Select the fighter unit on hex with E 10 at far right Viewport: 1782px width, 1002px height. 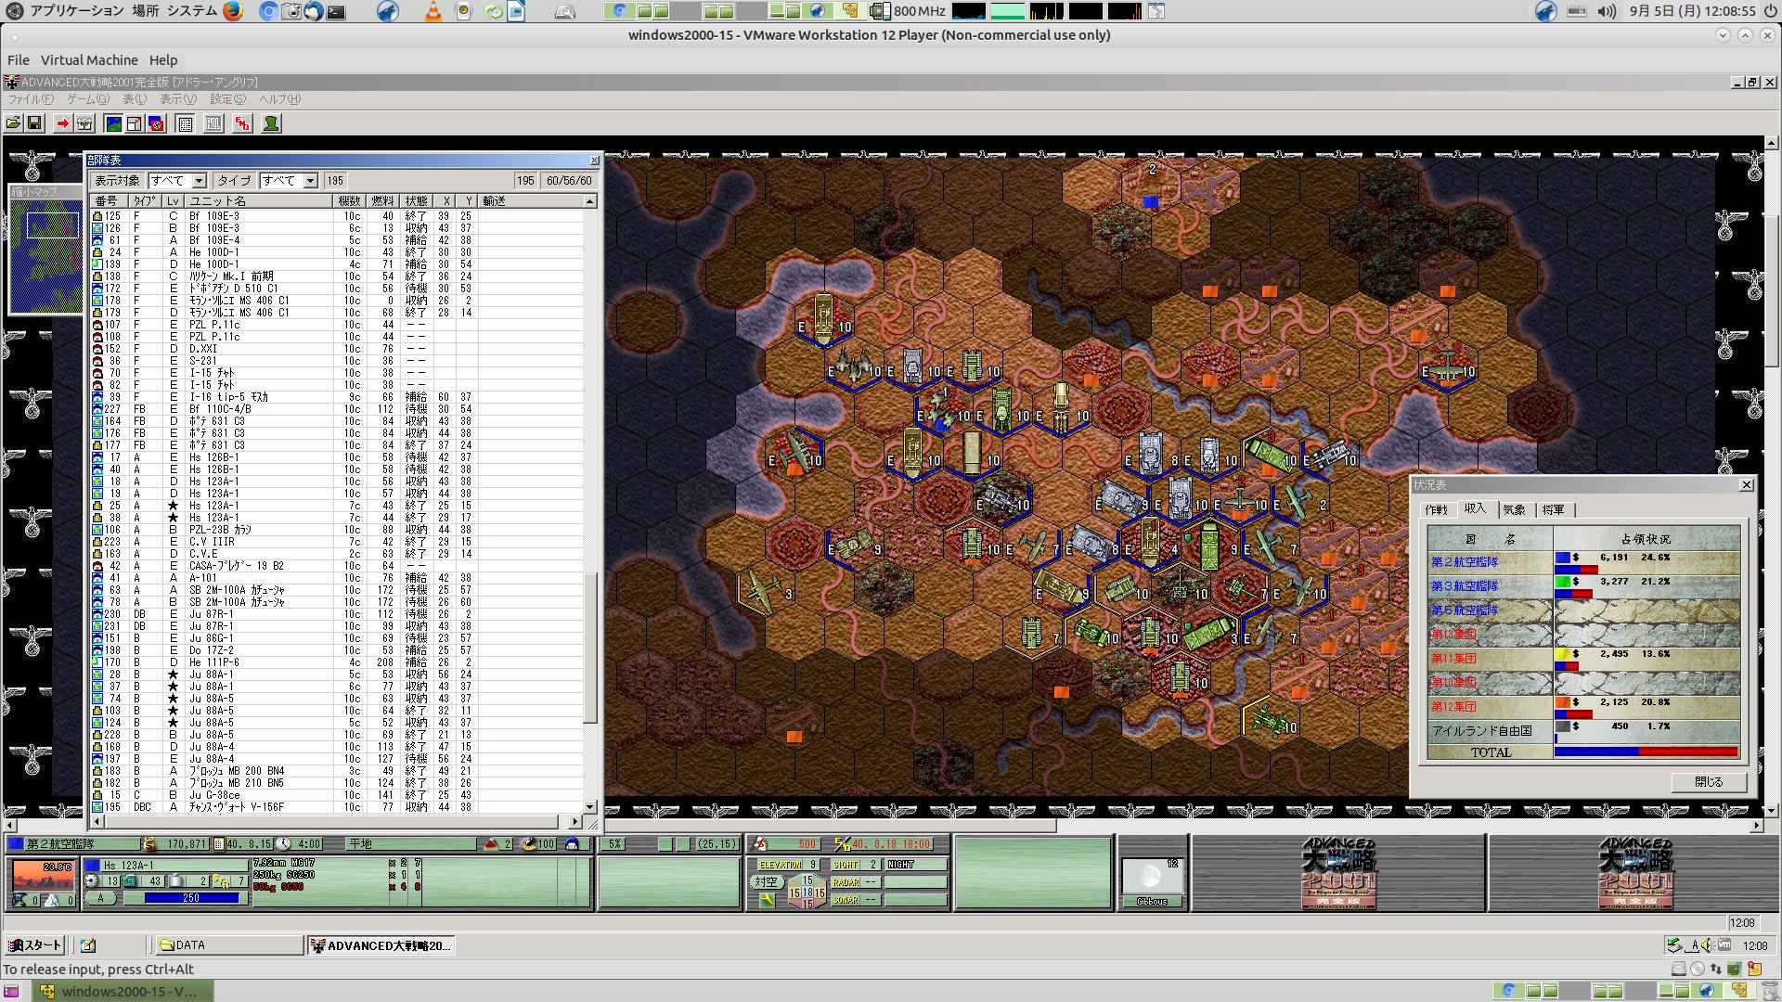click(x=1446, y=366)
